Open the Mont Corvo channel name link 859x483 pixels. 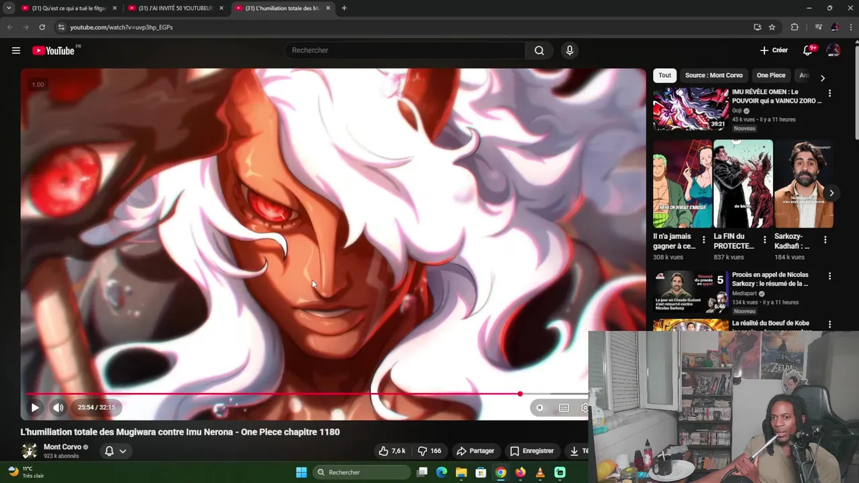click(x=62, y=447)
